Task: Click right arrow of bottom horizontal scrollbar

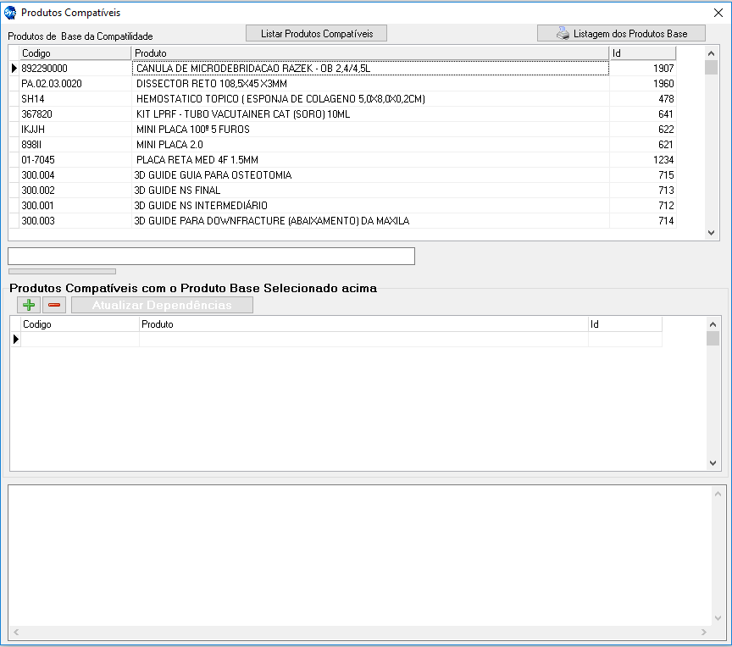Action: [x=702, y=633]
